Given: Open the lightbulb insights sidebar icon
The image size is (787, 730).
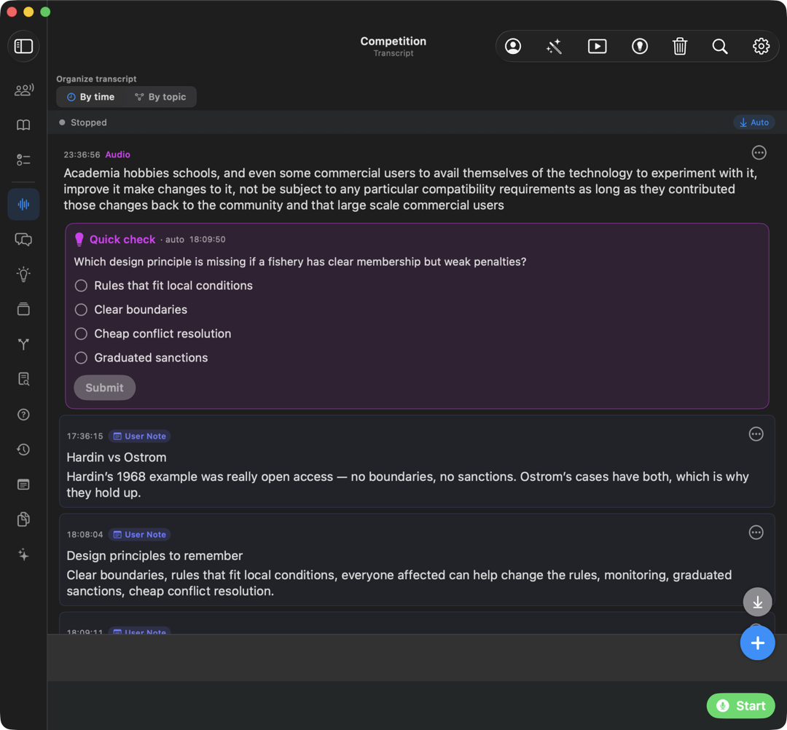Looking at the screenshot, I should [23, 274].
